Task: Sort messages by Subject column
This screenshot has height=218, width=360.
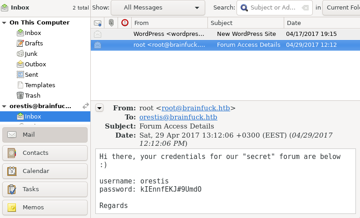Action: click(246, 23)
